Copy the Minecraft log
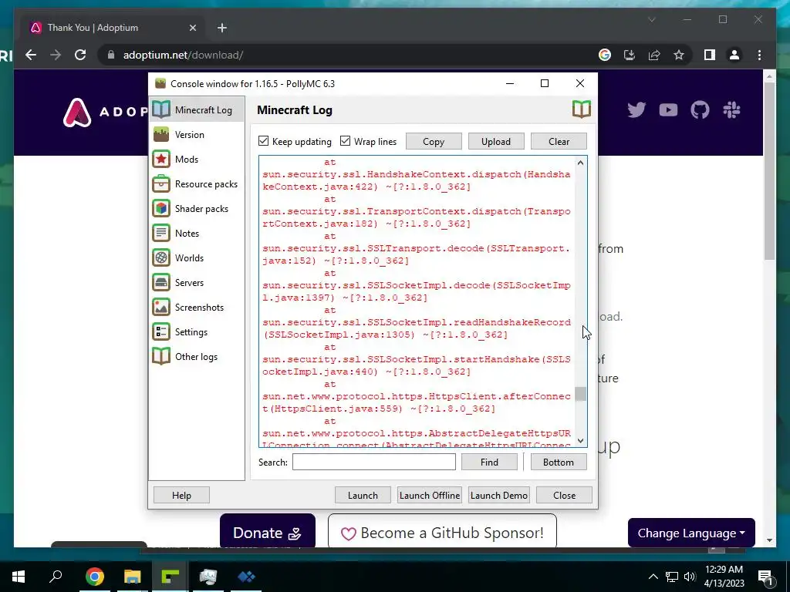Viewport: 790px width, 592px height. (434, 142)
